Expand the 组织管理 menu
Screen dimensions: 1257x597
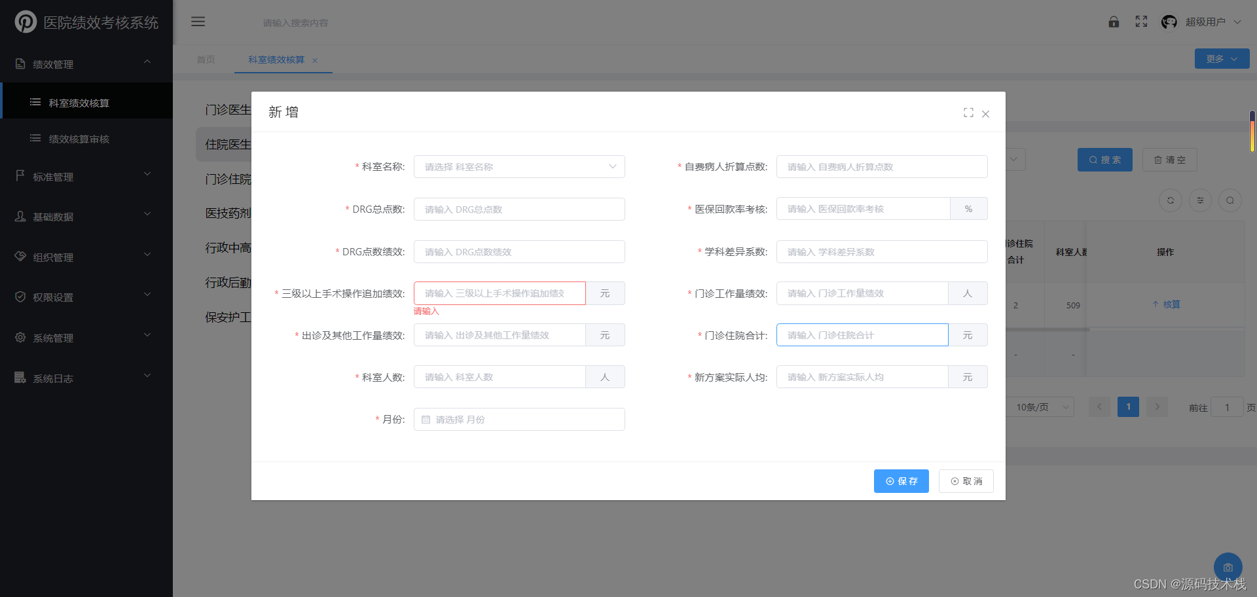[x=147, y=255]
